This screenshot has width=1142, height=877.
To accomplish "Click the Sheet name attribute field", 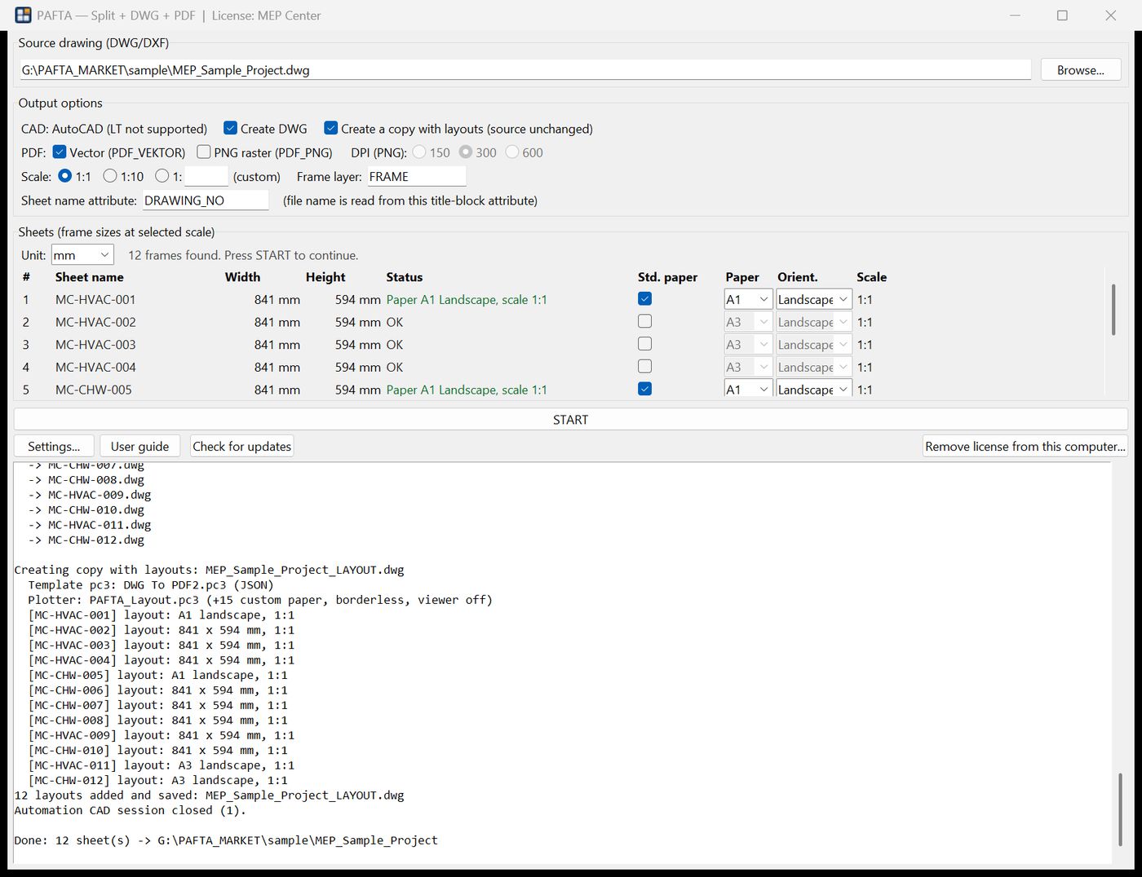I will pyautogui.click(x=206, y=201).
